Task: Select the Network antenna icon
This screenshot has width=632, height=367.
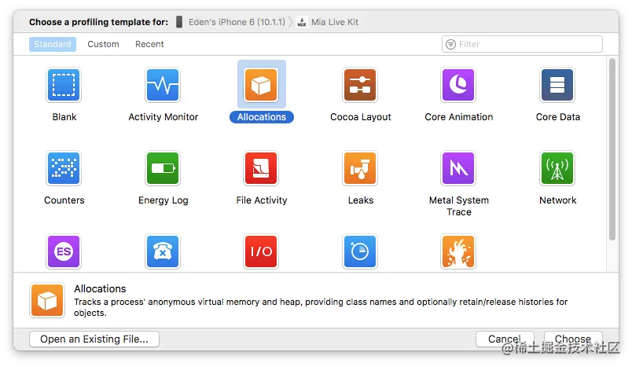Action: point(557,168)
